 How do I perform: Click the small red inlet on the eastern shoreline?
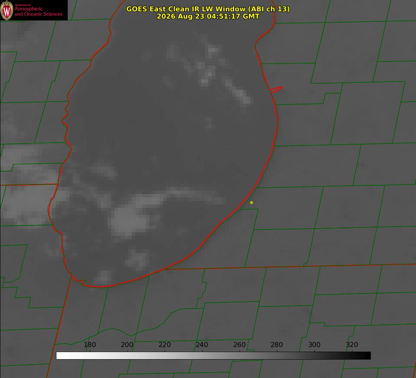276,89
